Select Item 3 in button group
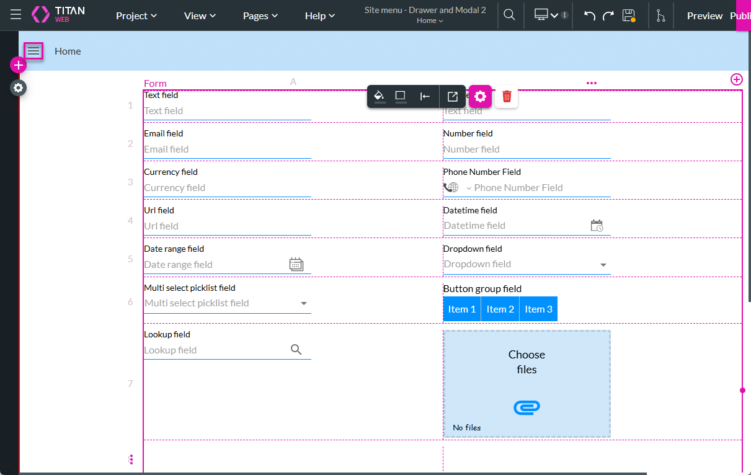 pos(538,309)
